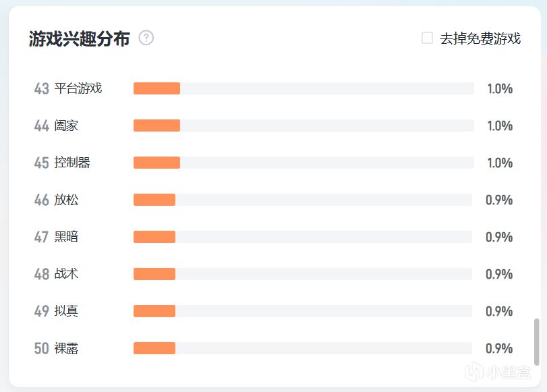Click the orange bar for 阖家

click(156, 125)
